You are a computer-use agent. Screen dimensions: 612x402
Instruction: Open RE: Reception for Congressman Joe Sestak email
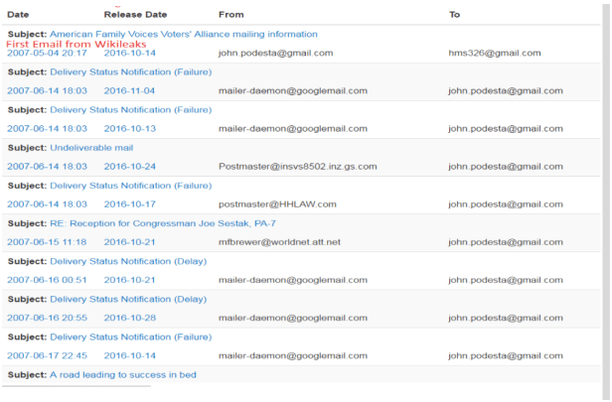(162, 223)
